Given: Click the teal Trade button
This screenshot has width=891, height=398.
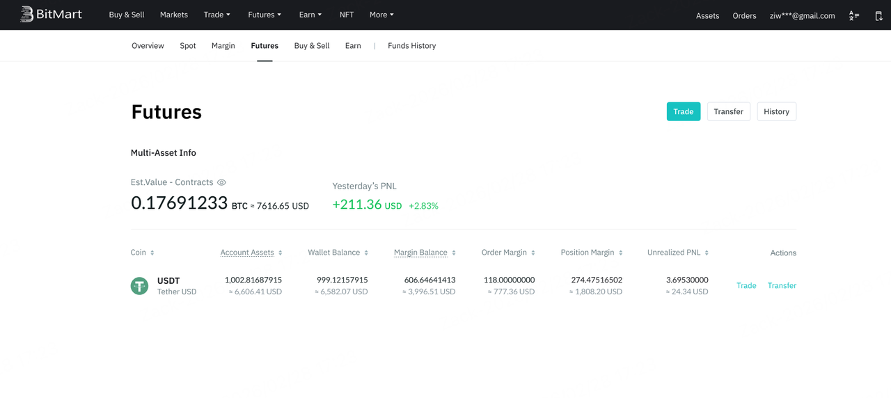Looking at the screenshot, I should (x=683, y=111).
